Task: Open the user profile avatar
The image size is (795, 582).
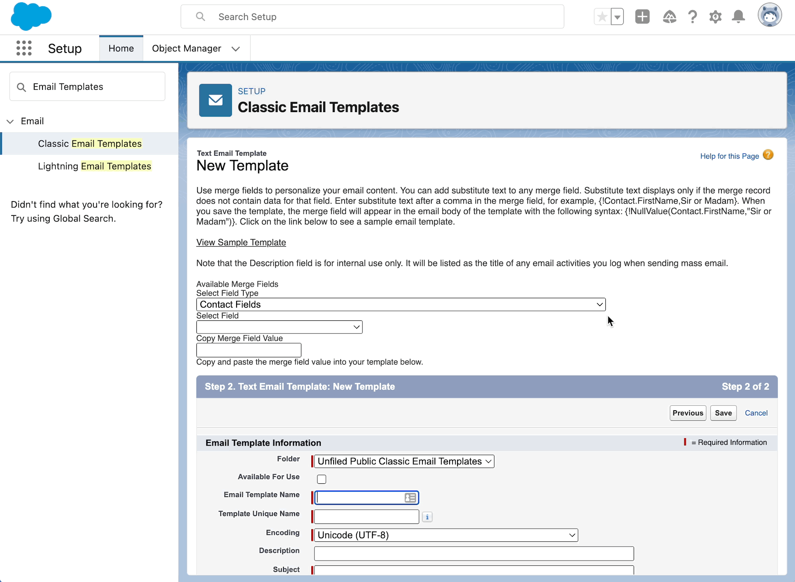Action: tap(770, 16)
